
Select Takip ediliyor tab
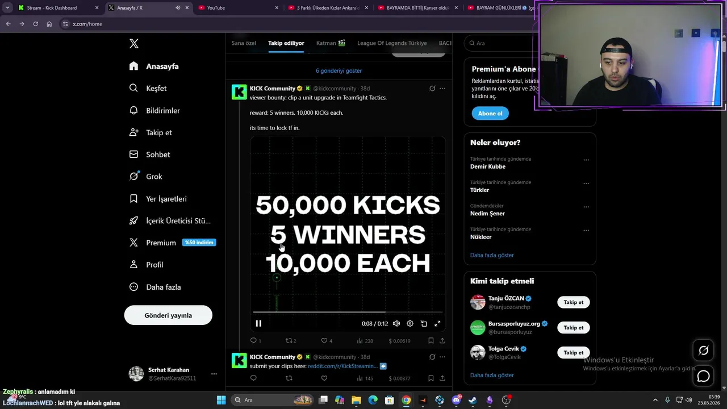point(286,43)
